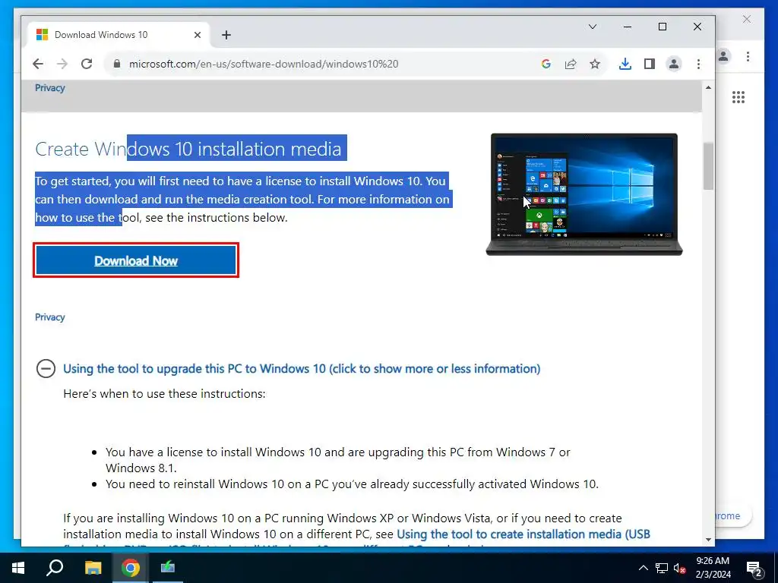Screen dimensions: 778x583
Task: Click the forward navigation arrow
Action: click(x=62, y=64)
